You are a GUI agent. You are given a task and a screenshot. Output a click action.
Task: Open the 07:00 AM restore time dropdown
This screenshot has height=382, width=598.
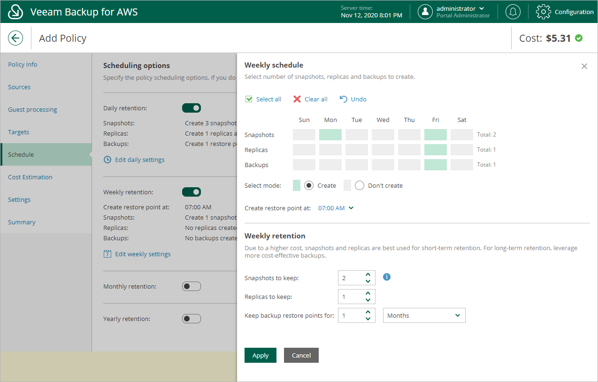[x=336, y=208]
